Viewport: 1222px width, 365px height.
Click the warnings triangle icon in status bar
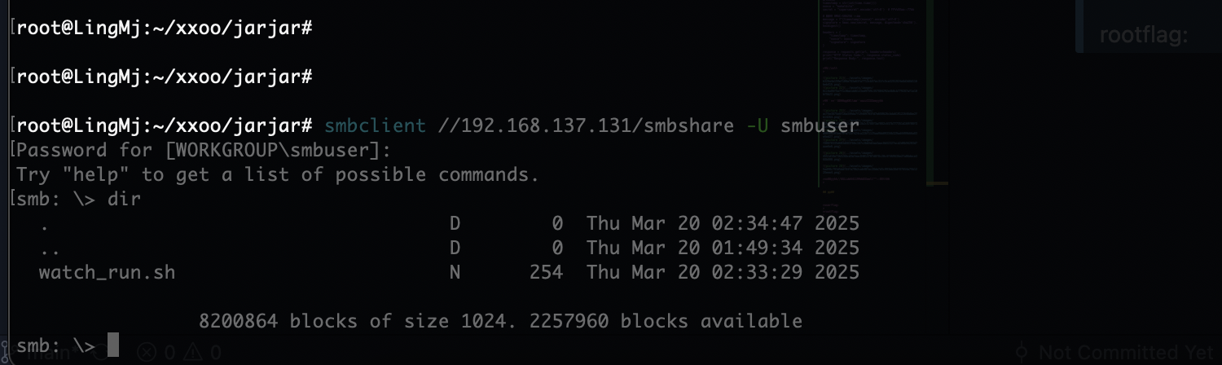[193, 353]
